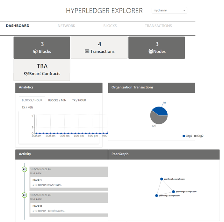Click the peer0.org2.example.com node
Screen dimensions: 224x222
coord(156,196)
